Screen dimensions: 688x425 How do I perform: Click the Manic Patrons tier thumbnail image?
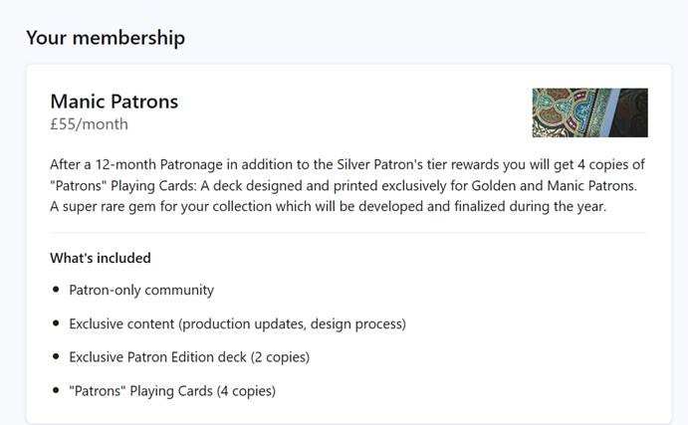point(589,112)
